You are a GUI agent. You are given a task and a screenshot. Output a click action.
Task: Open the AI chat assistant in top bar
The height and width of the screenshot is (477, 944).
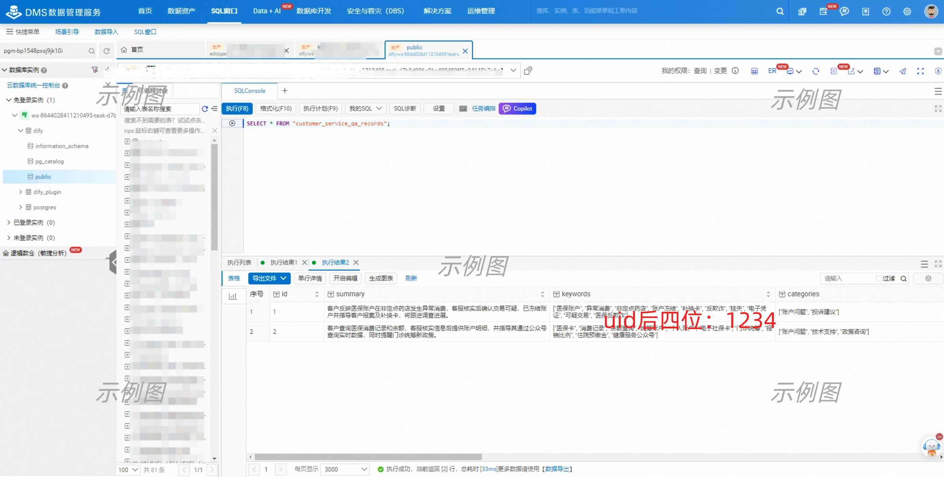click(844, 12)
